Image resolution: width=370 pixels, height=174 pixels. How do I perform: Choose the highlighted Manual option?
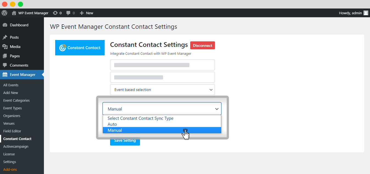162,130
